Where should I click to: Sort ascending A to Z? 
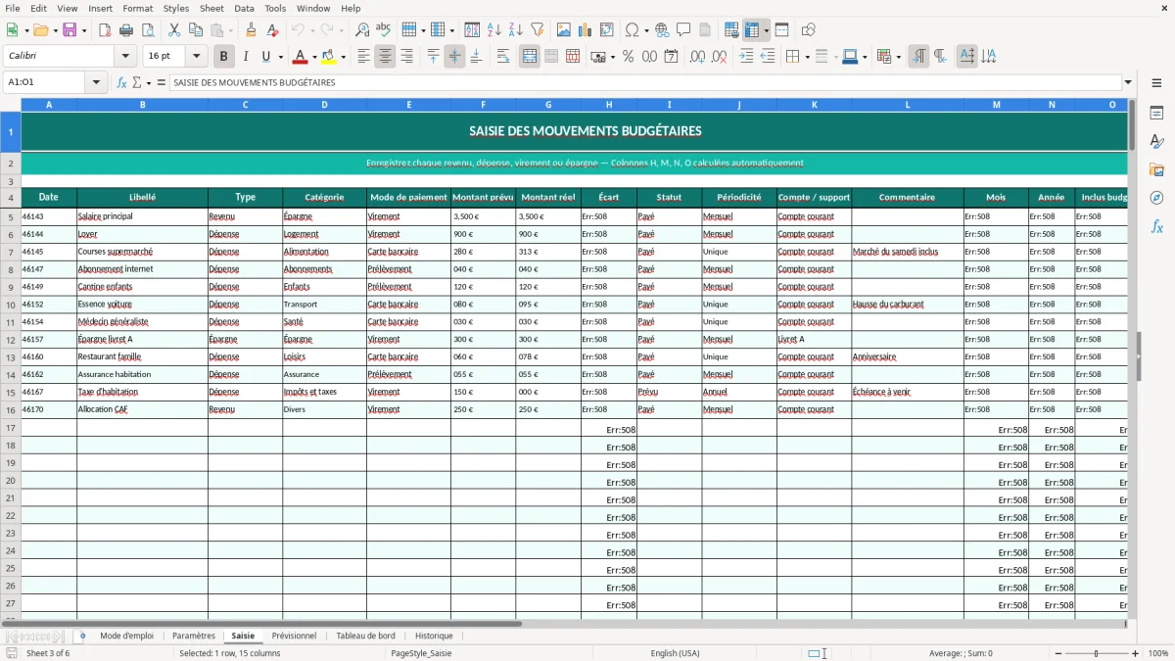pos(493,30)
